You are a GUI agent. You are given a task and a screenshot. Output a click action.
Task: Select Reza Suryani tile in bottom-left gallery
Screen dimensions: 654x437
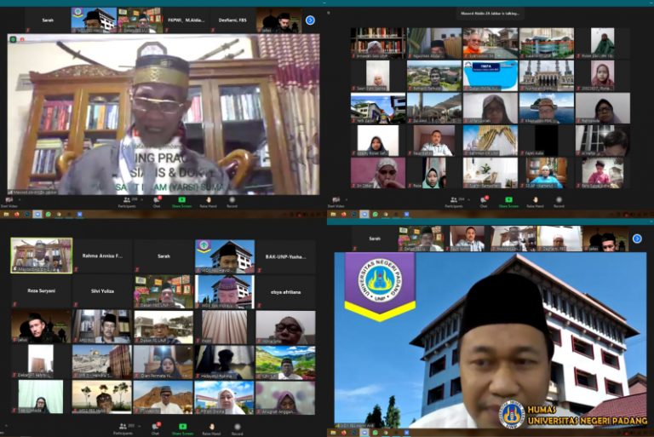tap(41, 291)
